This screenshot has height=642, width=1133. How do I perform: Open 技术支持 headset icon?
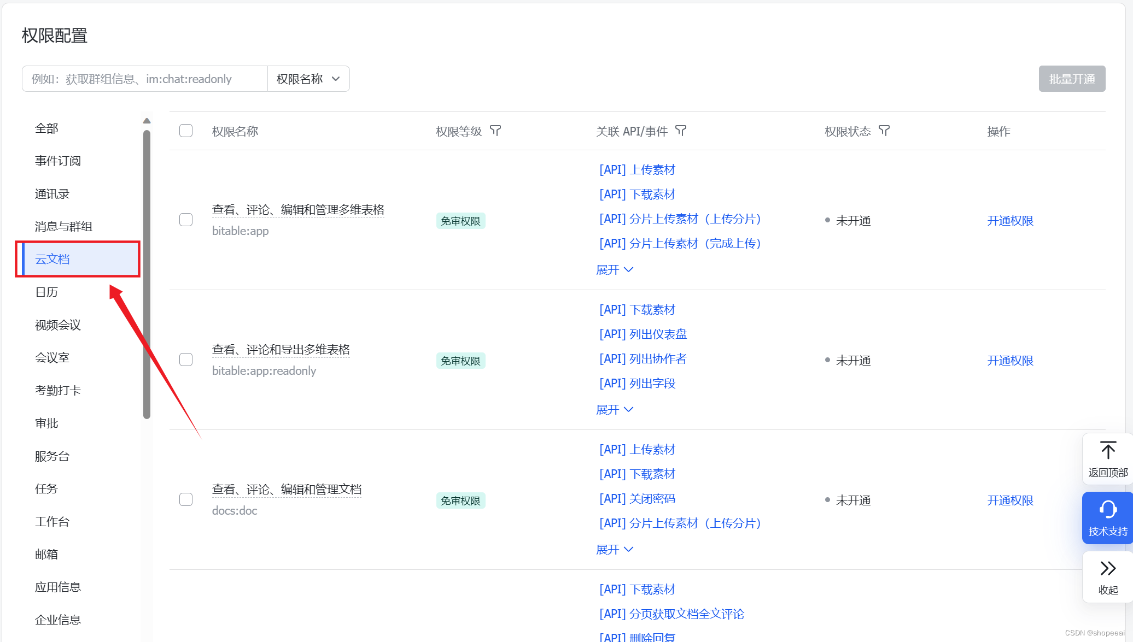coord(1108,509)
